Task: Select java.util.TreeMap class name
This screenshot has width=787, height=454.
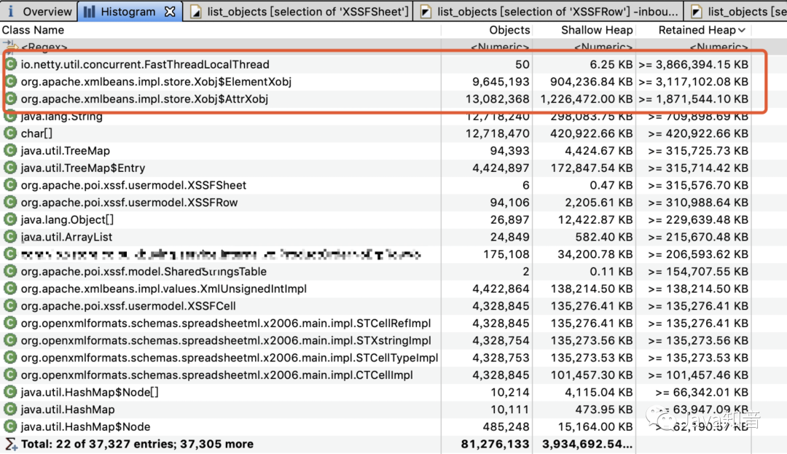Action: click(x=66, y=151)
